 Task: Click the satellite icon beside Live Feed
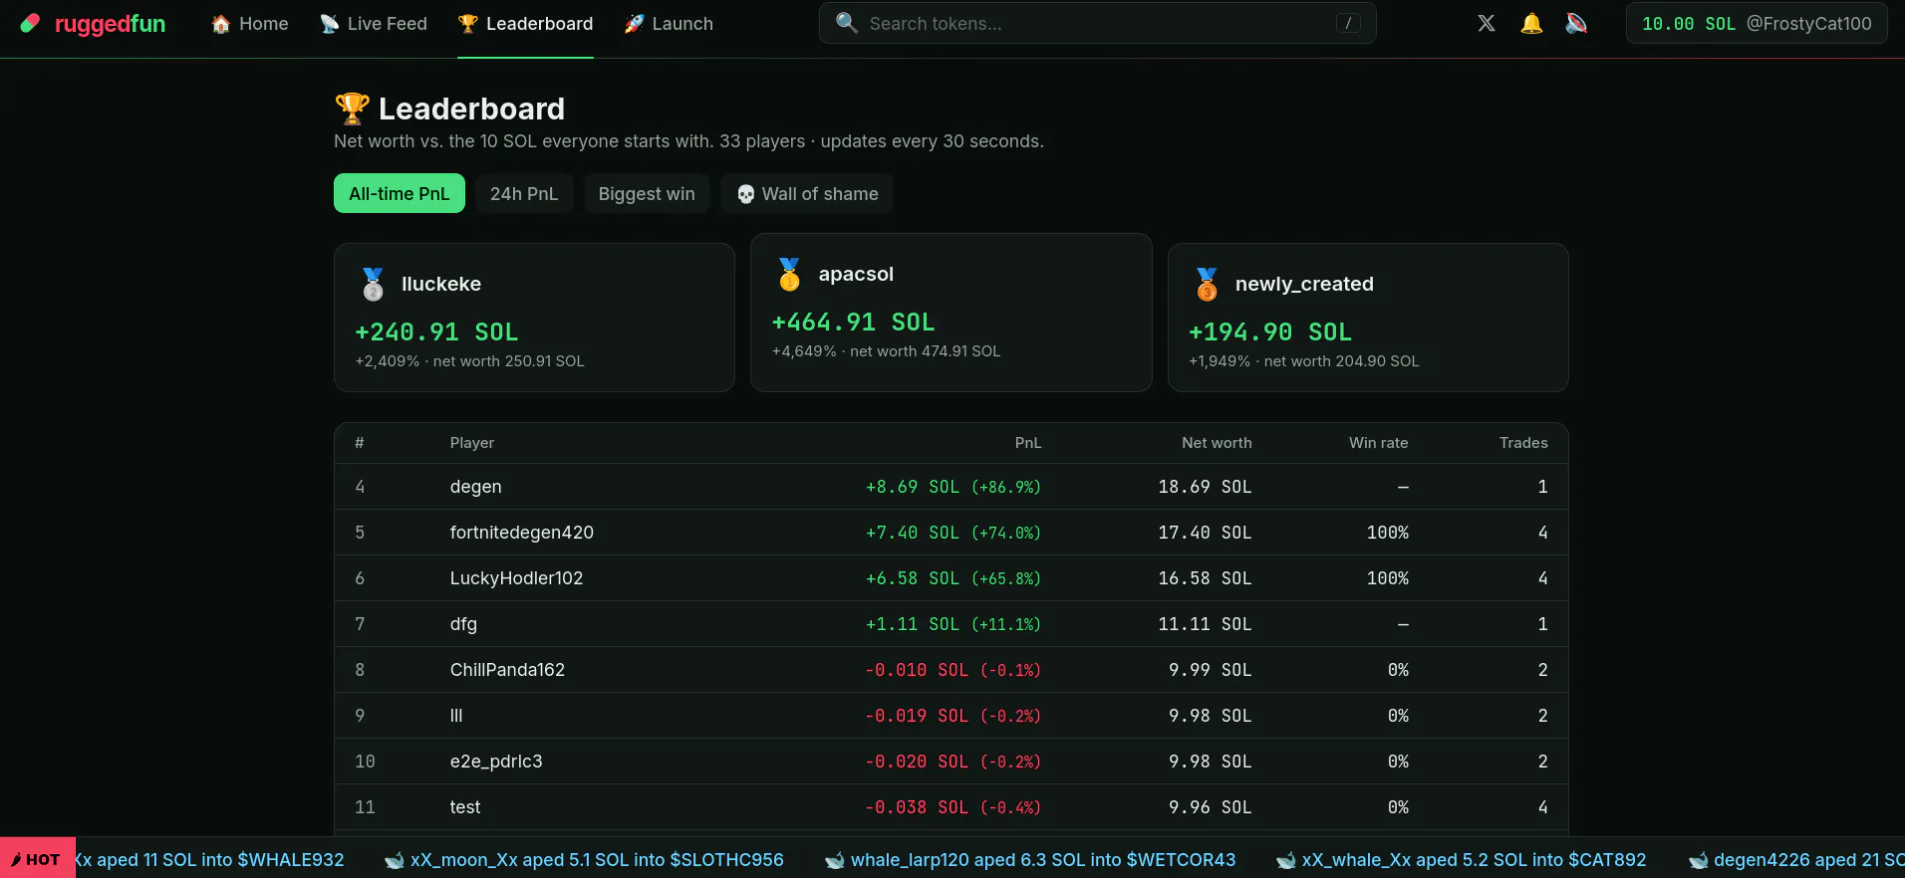[329, 24]
